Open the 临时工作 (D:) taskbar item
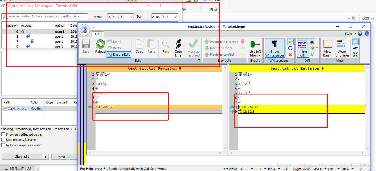 pos(17,168)
